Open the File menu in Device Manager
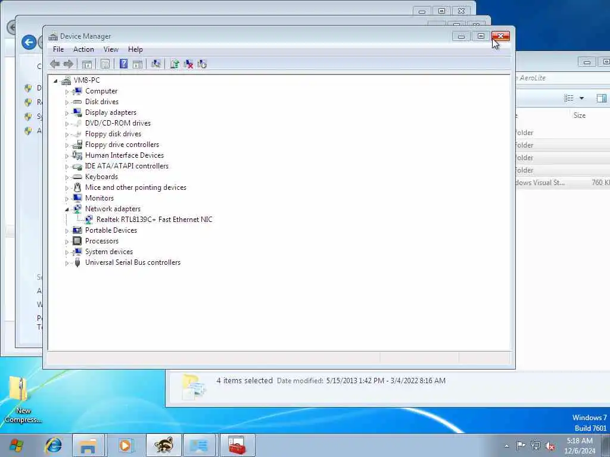Viewport: 610px width, 457px height. coord(58,49)
